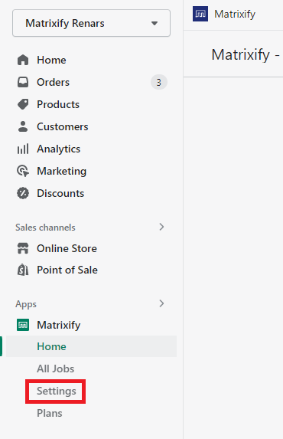Open Analytics from the sidebar
Screen dimensions: 283x439
click(x=58, y=149)
